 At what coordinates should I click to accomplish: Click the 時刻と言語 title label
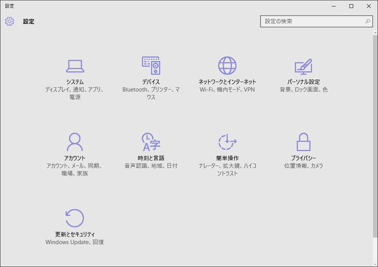pos(151,158)
